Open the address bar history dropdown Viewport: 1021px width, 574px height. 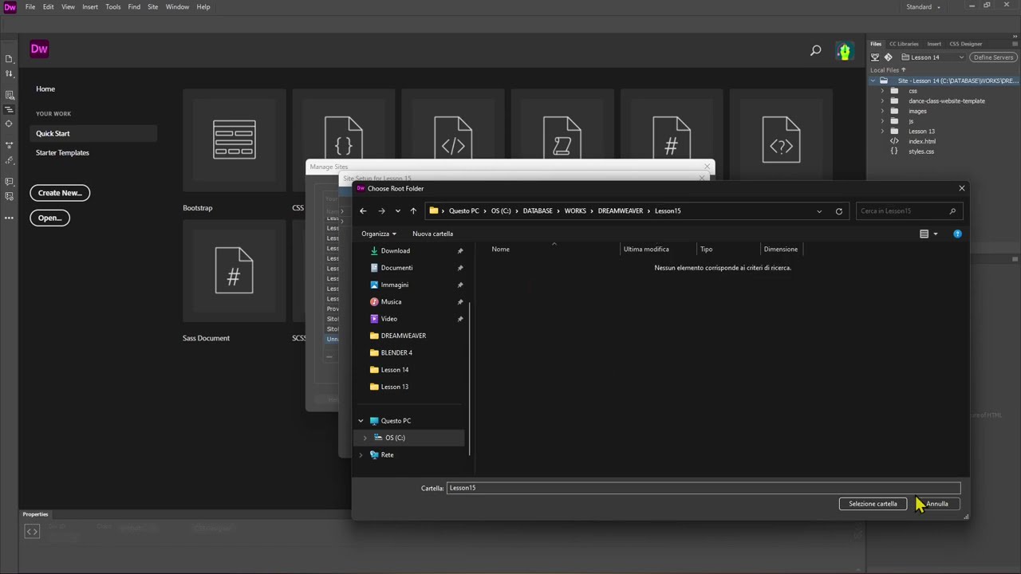819,211
